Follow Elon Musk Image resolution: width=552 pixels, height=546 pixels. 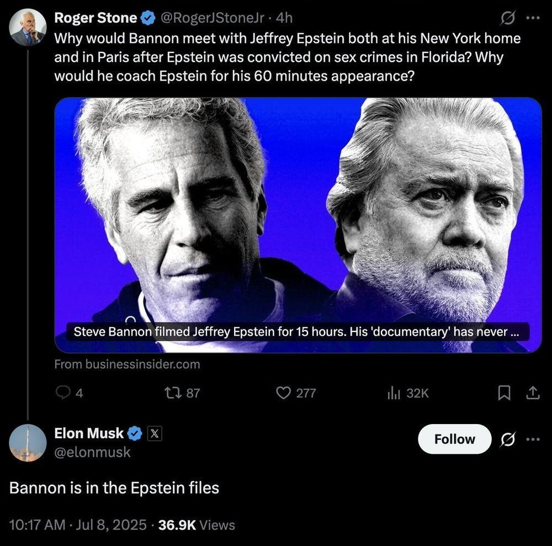[x=454, y=439]
